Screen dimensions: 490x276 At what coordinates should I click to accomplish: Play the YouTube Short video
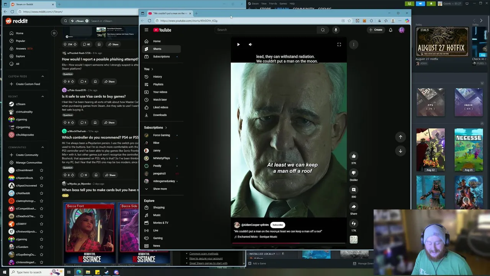pos(238,44)
